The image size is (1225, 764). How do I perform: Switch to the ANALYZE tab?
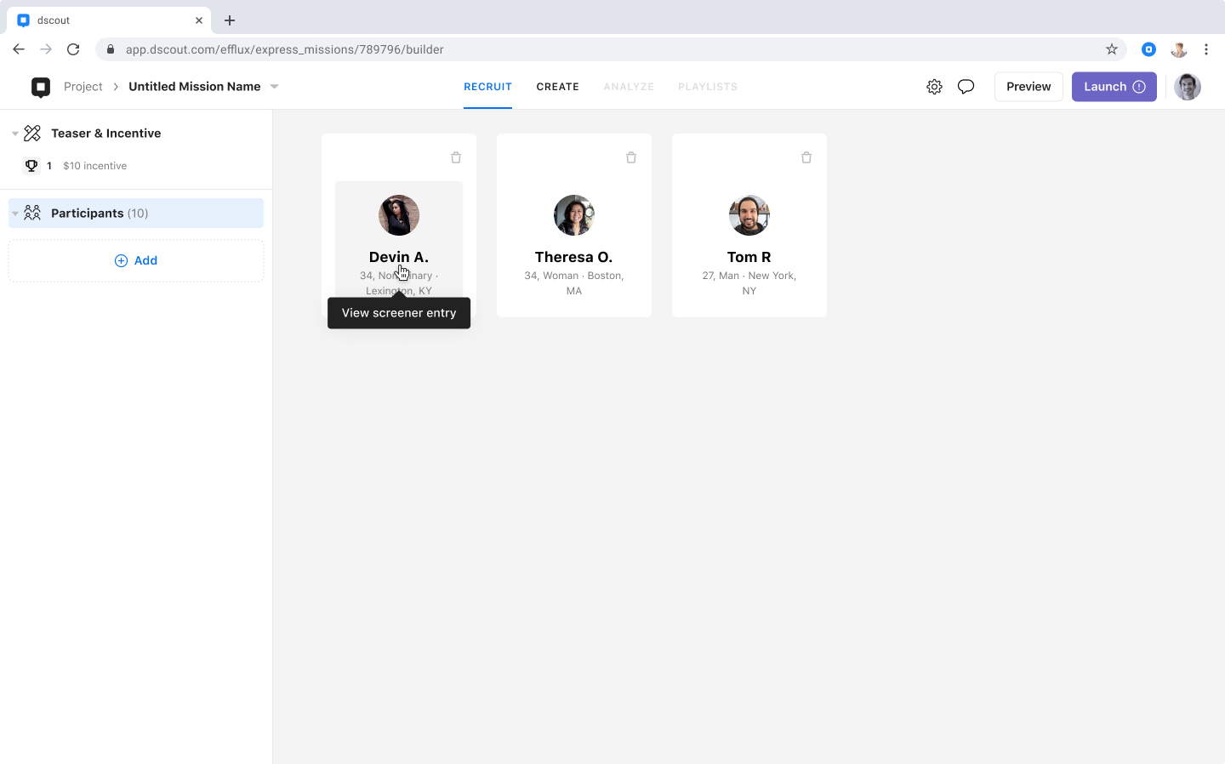click(x=629, y=87)
